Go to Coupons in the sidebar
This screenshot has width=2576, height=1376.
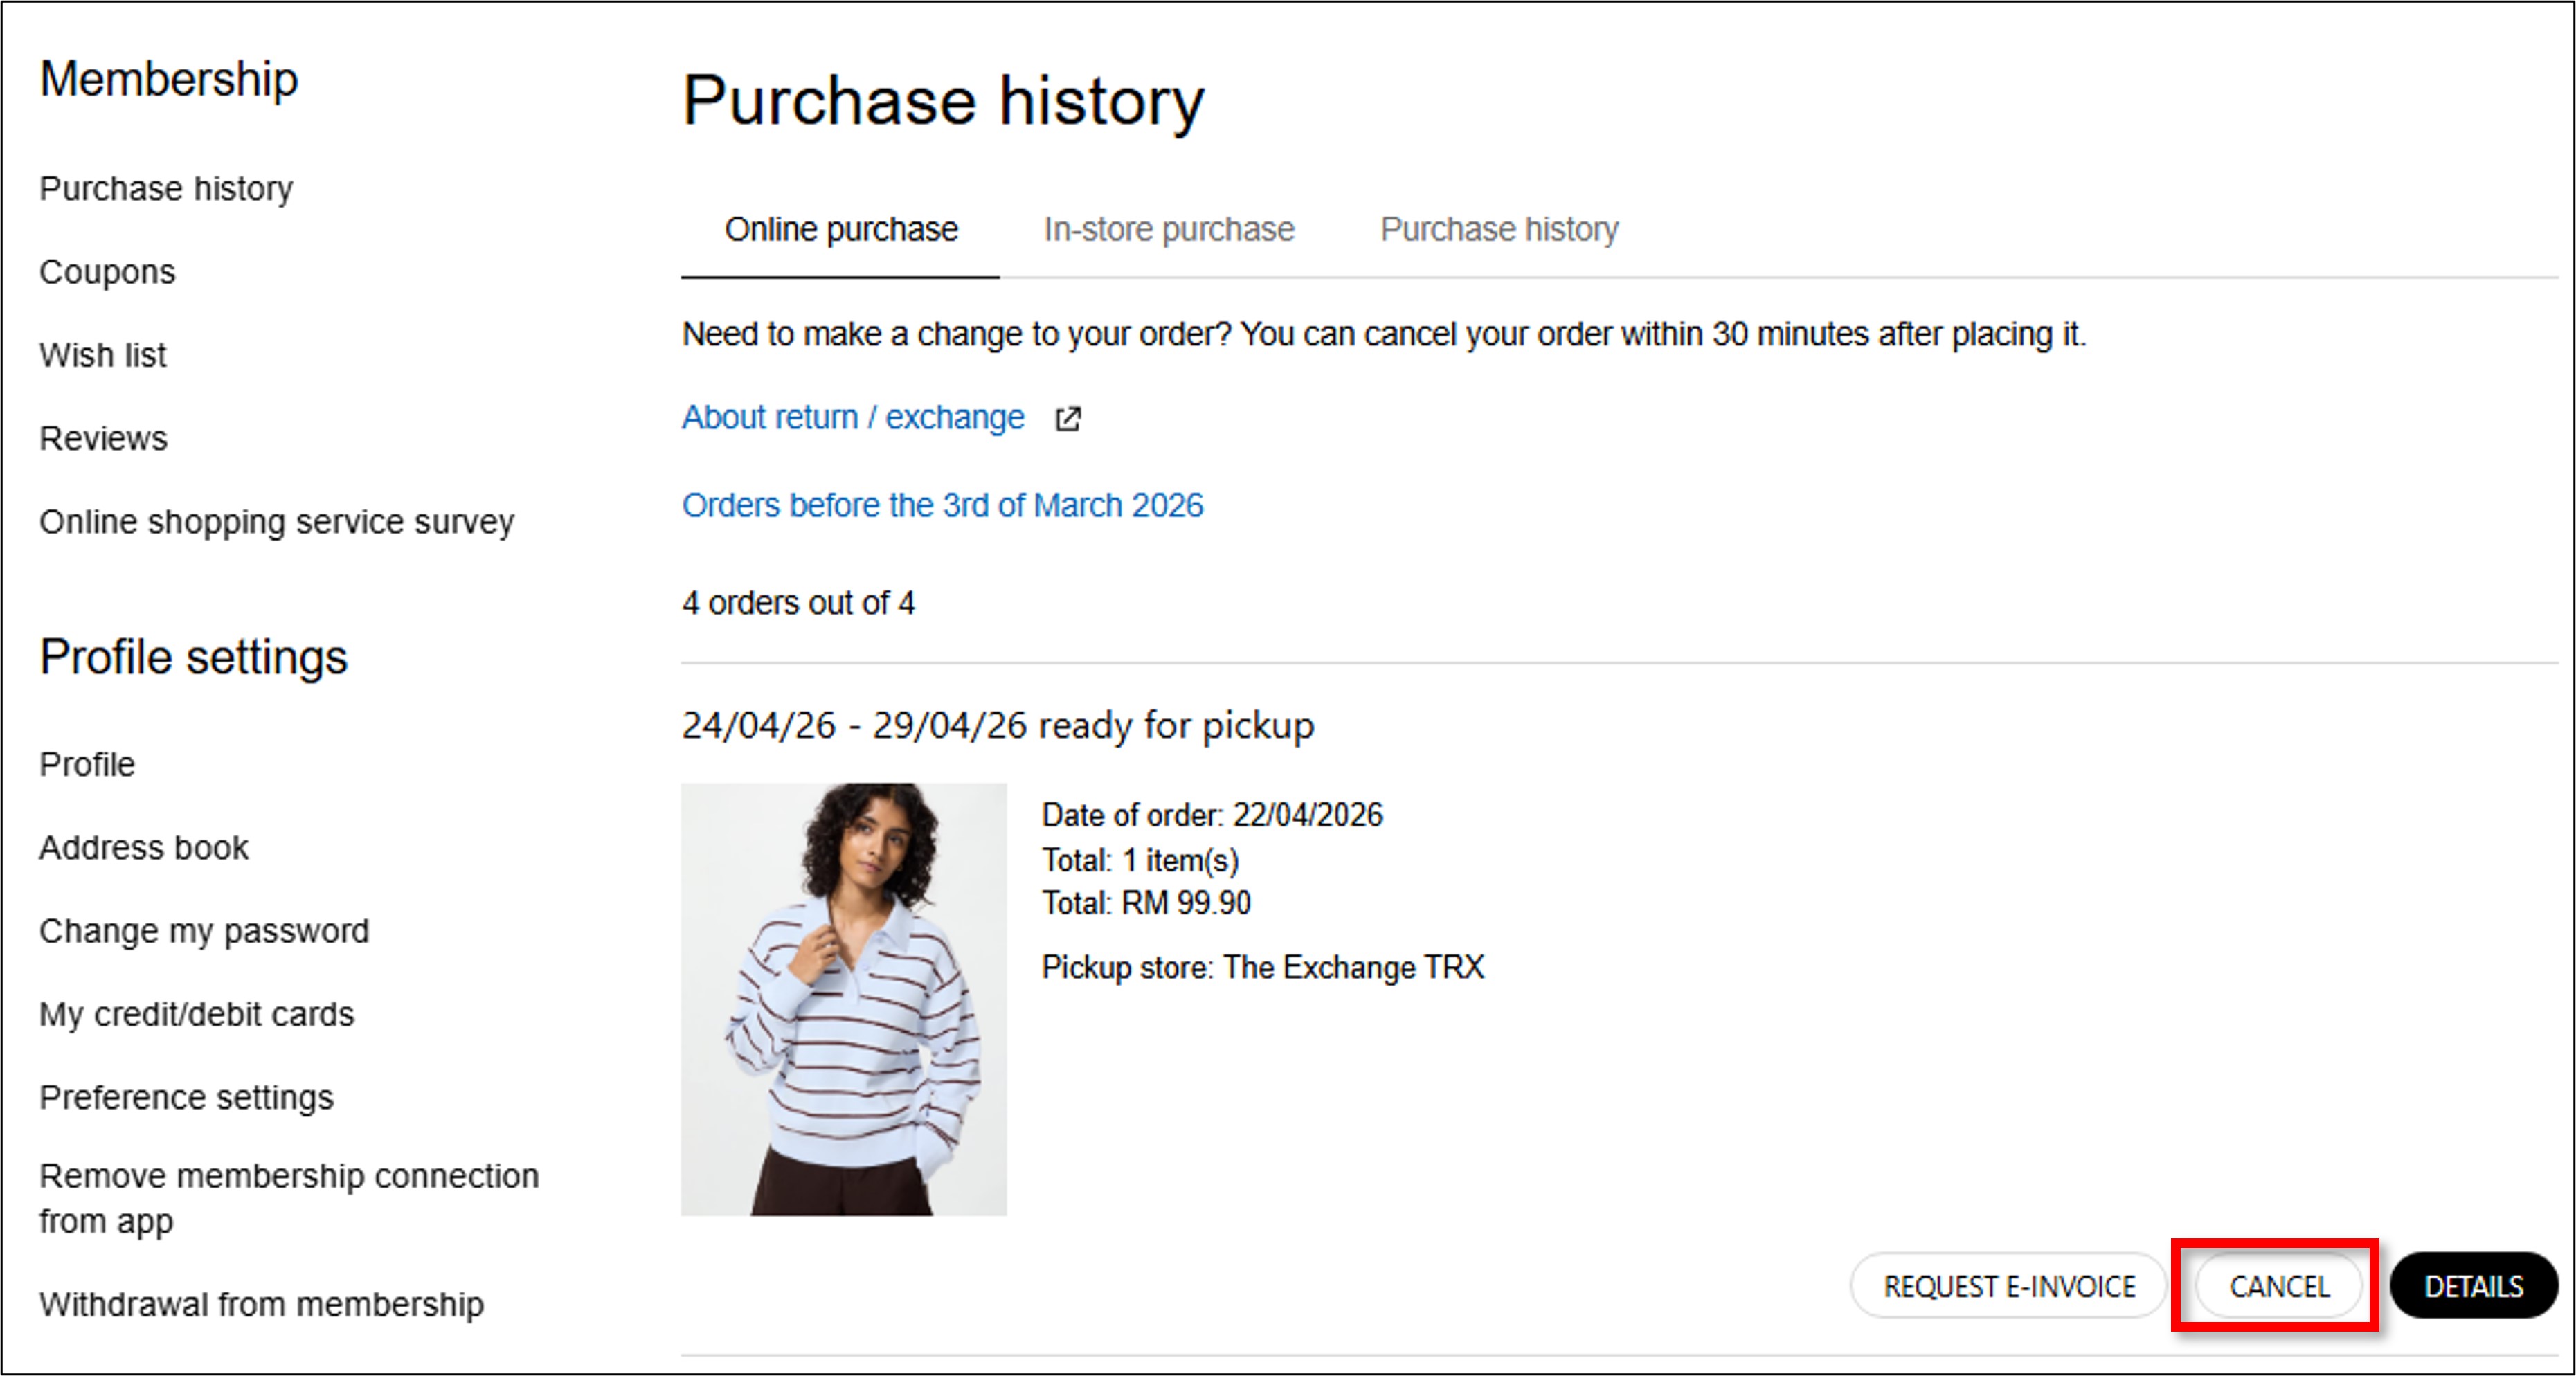coord(107,272)
